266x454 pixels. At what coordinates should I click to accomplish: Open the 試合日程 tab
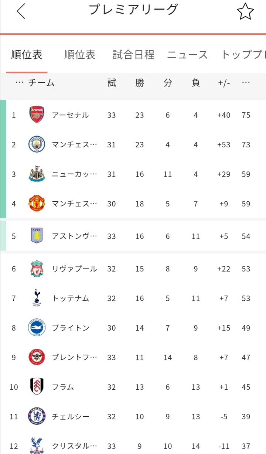pyautogui.click(x=133, y=55)
